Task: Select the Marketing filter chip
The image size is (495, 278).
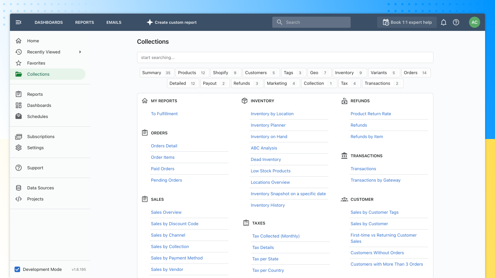Action: (282, 83)
